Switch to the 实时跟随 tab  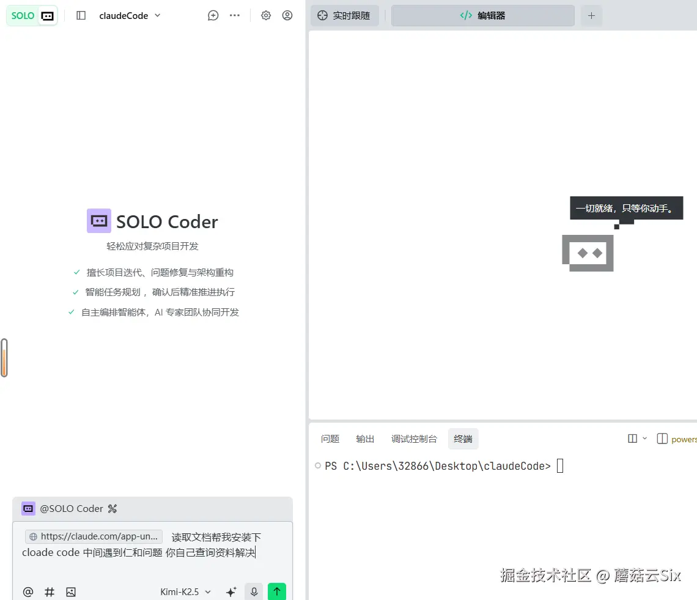(x=344, y=15)
